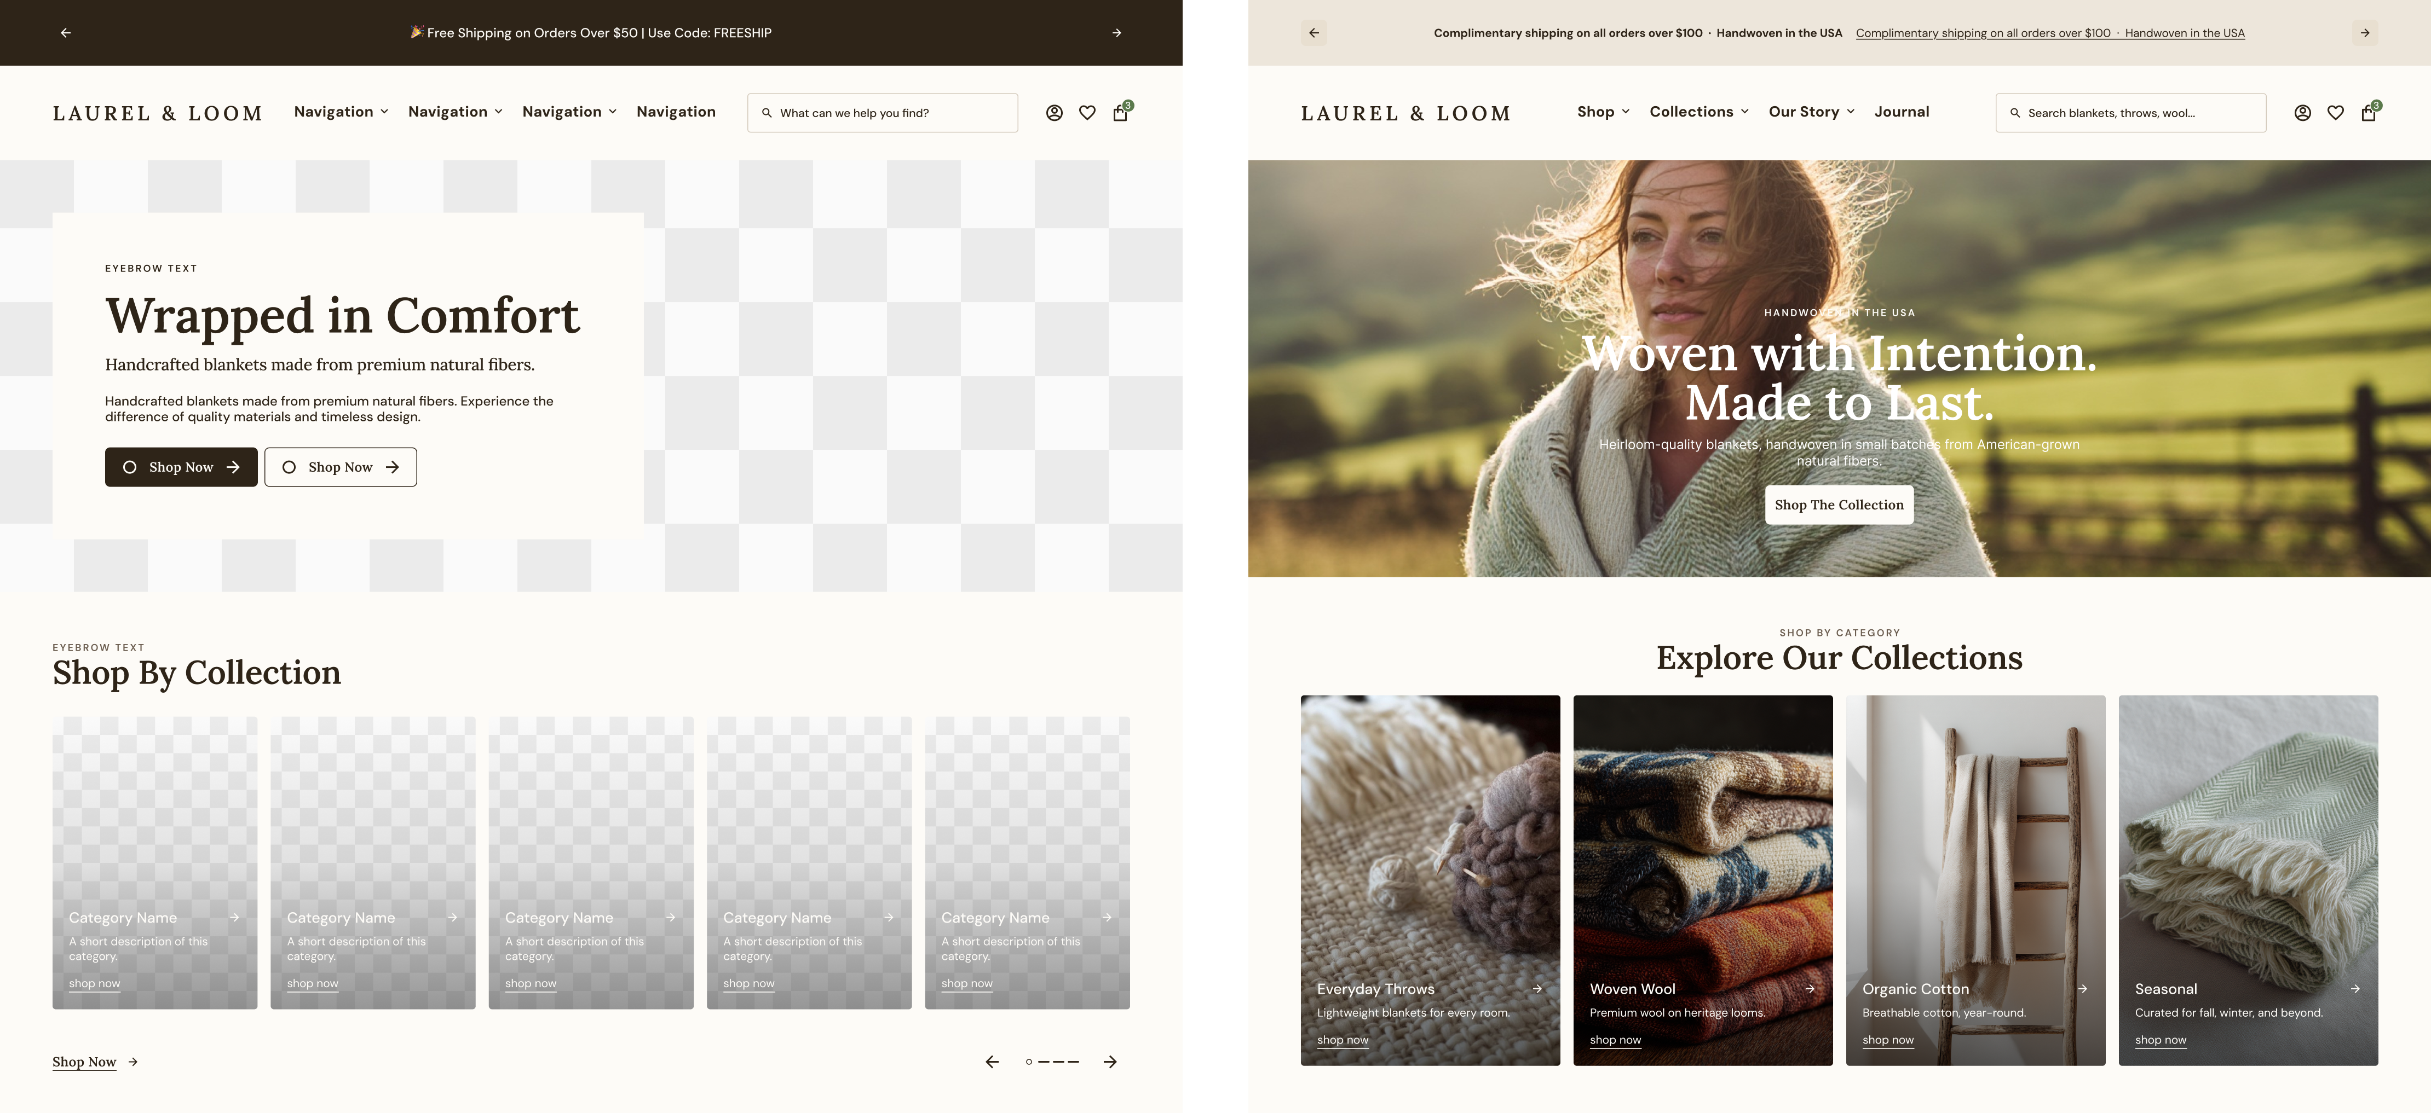Open shopping bag icon in right header
Image resolution: width=2431 pixels, height=1113 pixels.
coord(2368,113)
